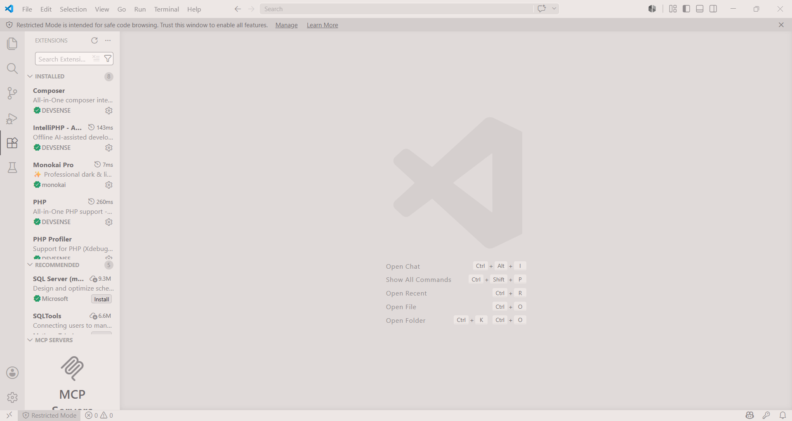Open Extensions views and more actions menu
Viewport: 792px width, 421px height.
click(x=108, y=40)
